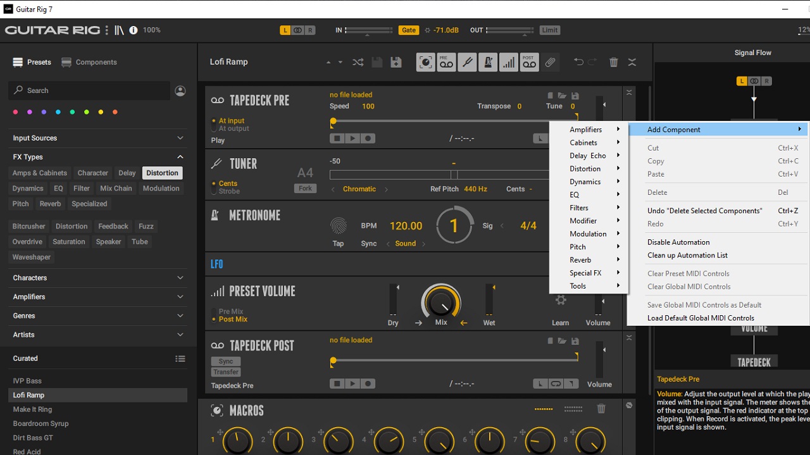Click the Tap tempo fingerprint icon

339,226
